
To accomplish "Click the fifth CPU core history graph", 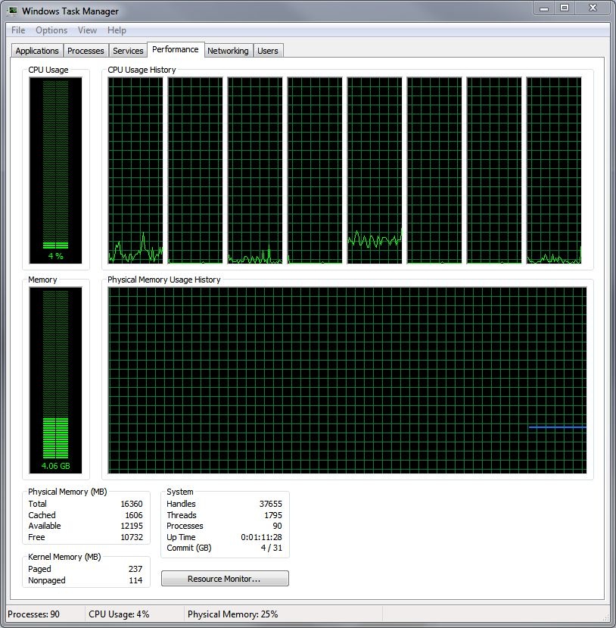I will tap(375, 170).
